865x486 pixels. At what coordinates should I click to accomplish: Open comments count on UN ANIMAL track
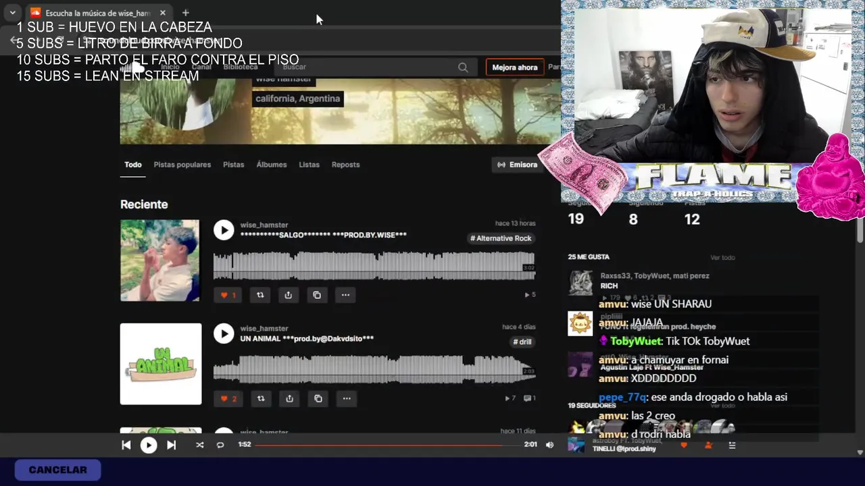click(530, 398)
